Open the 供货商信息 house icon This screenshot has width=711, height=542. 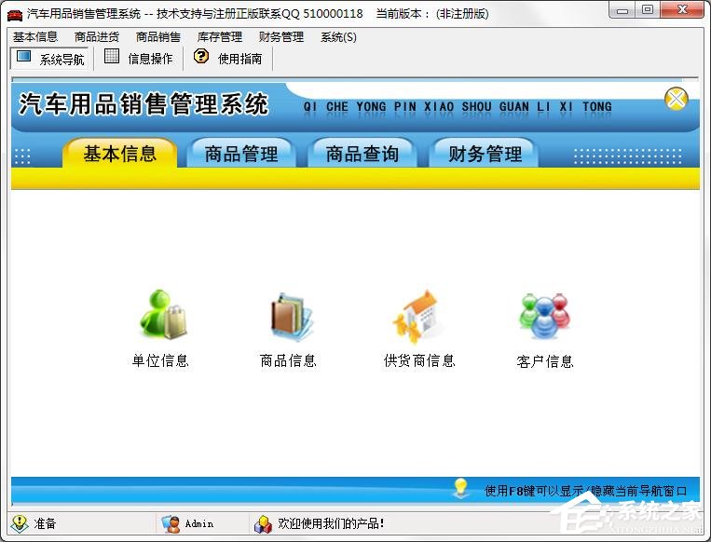tap(417, 317)
